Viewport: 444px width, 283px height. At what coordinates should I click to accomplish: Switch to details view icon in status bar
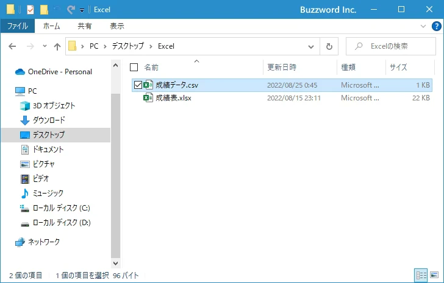(x=421, y=275)
